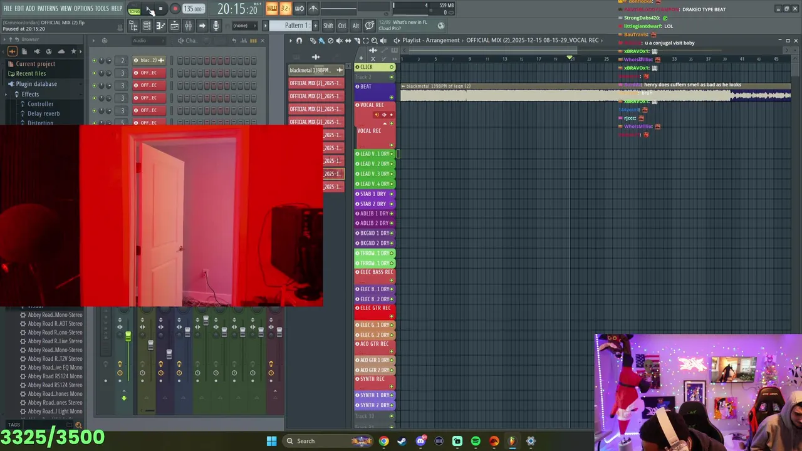
Task: Toggle Playlist snap magnet icon
Action: [299, 41]
